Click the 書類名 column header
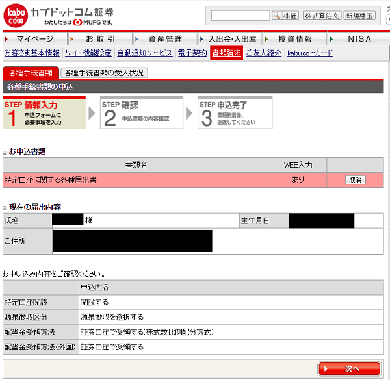 tap(136, 165)
